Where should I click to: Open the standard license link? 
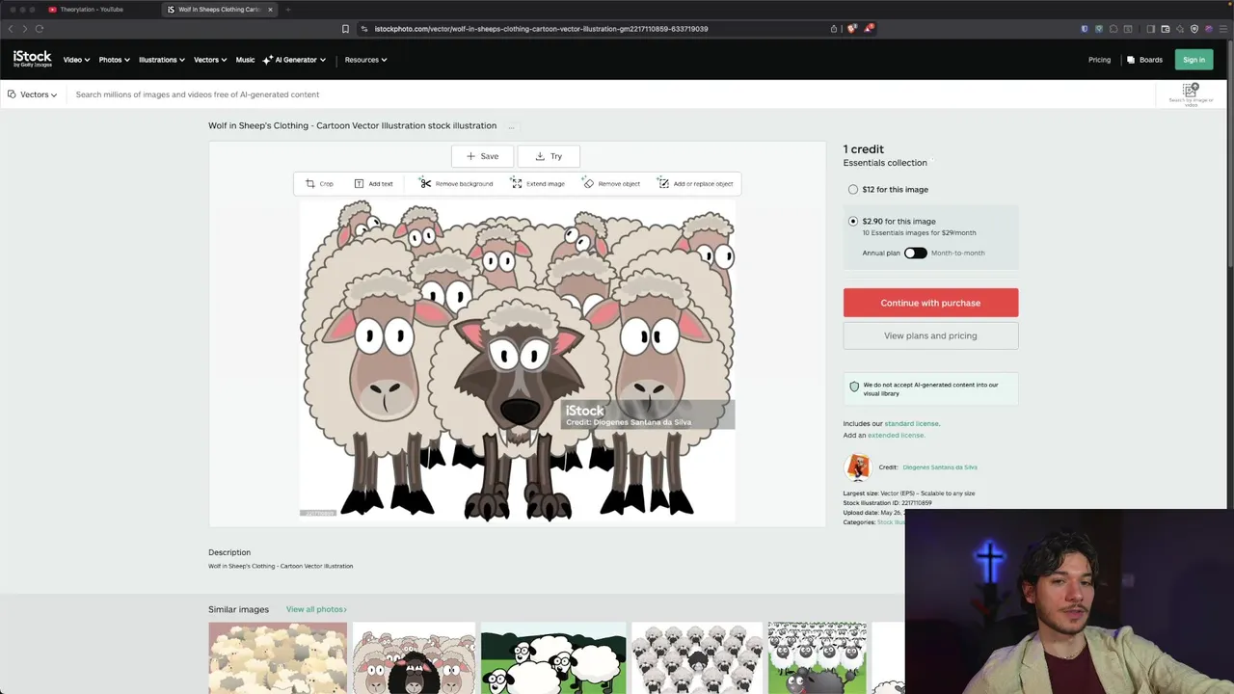[911, 423]
